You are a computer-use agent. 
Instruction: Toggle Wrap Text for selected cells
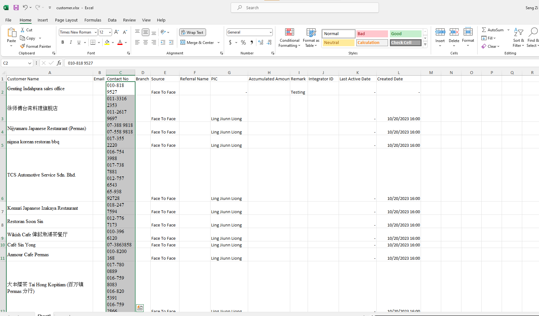(x=192, y=32)
